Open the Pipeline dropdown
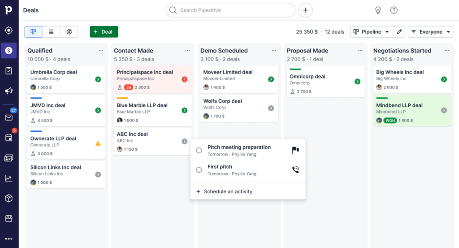The width and height of the screenshot is (459, 248). click(372, 32)
